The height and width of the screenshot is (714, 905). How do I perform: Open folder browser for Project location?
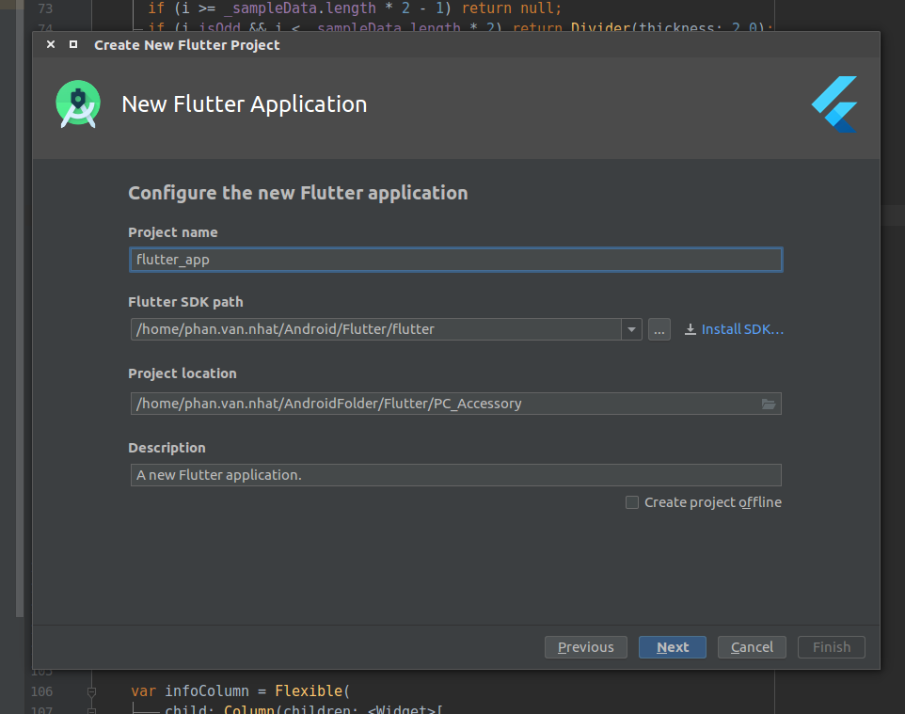(769, 404)
